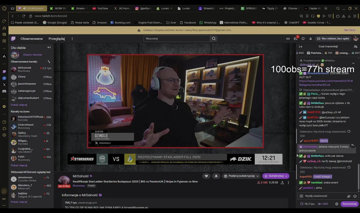Open Opera sidebar settings gear
Image resolution: width=360 pixels, height=213 pixels.
4,135
